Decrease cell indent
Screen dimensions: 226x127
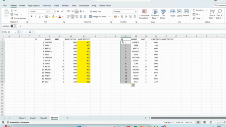coord(81,17)
